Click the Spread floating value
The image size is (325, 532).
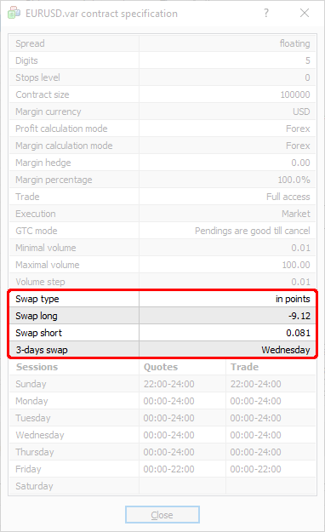pos(294,43)
